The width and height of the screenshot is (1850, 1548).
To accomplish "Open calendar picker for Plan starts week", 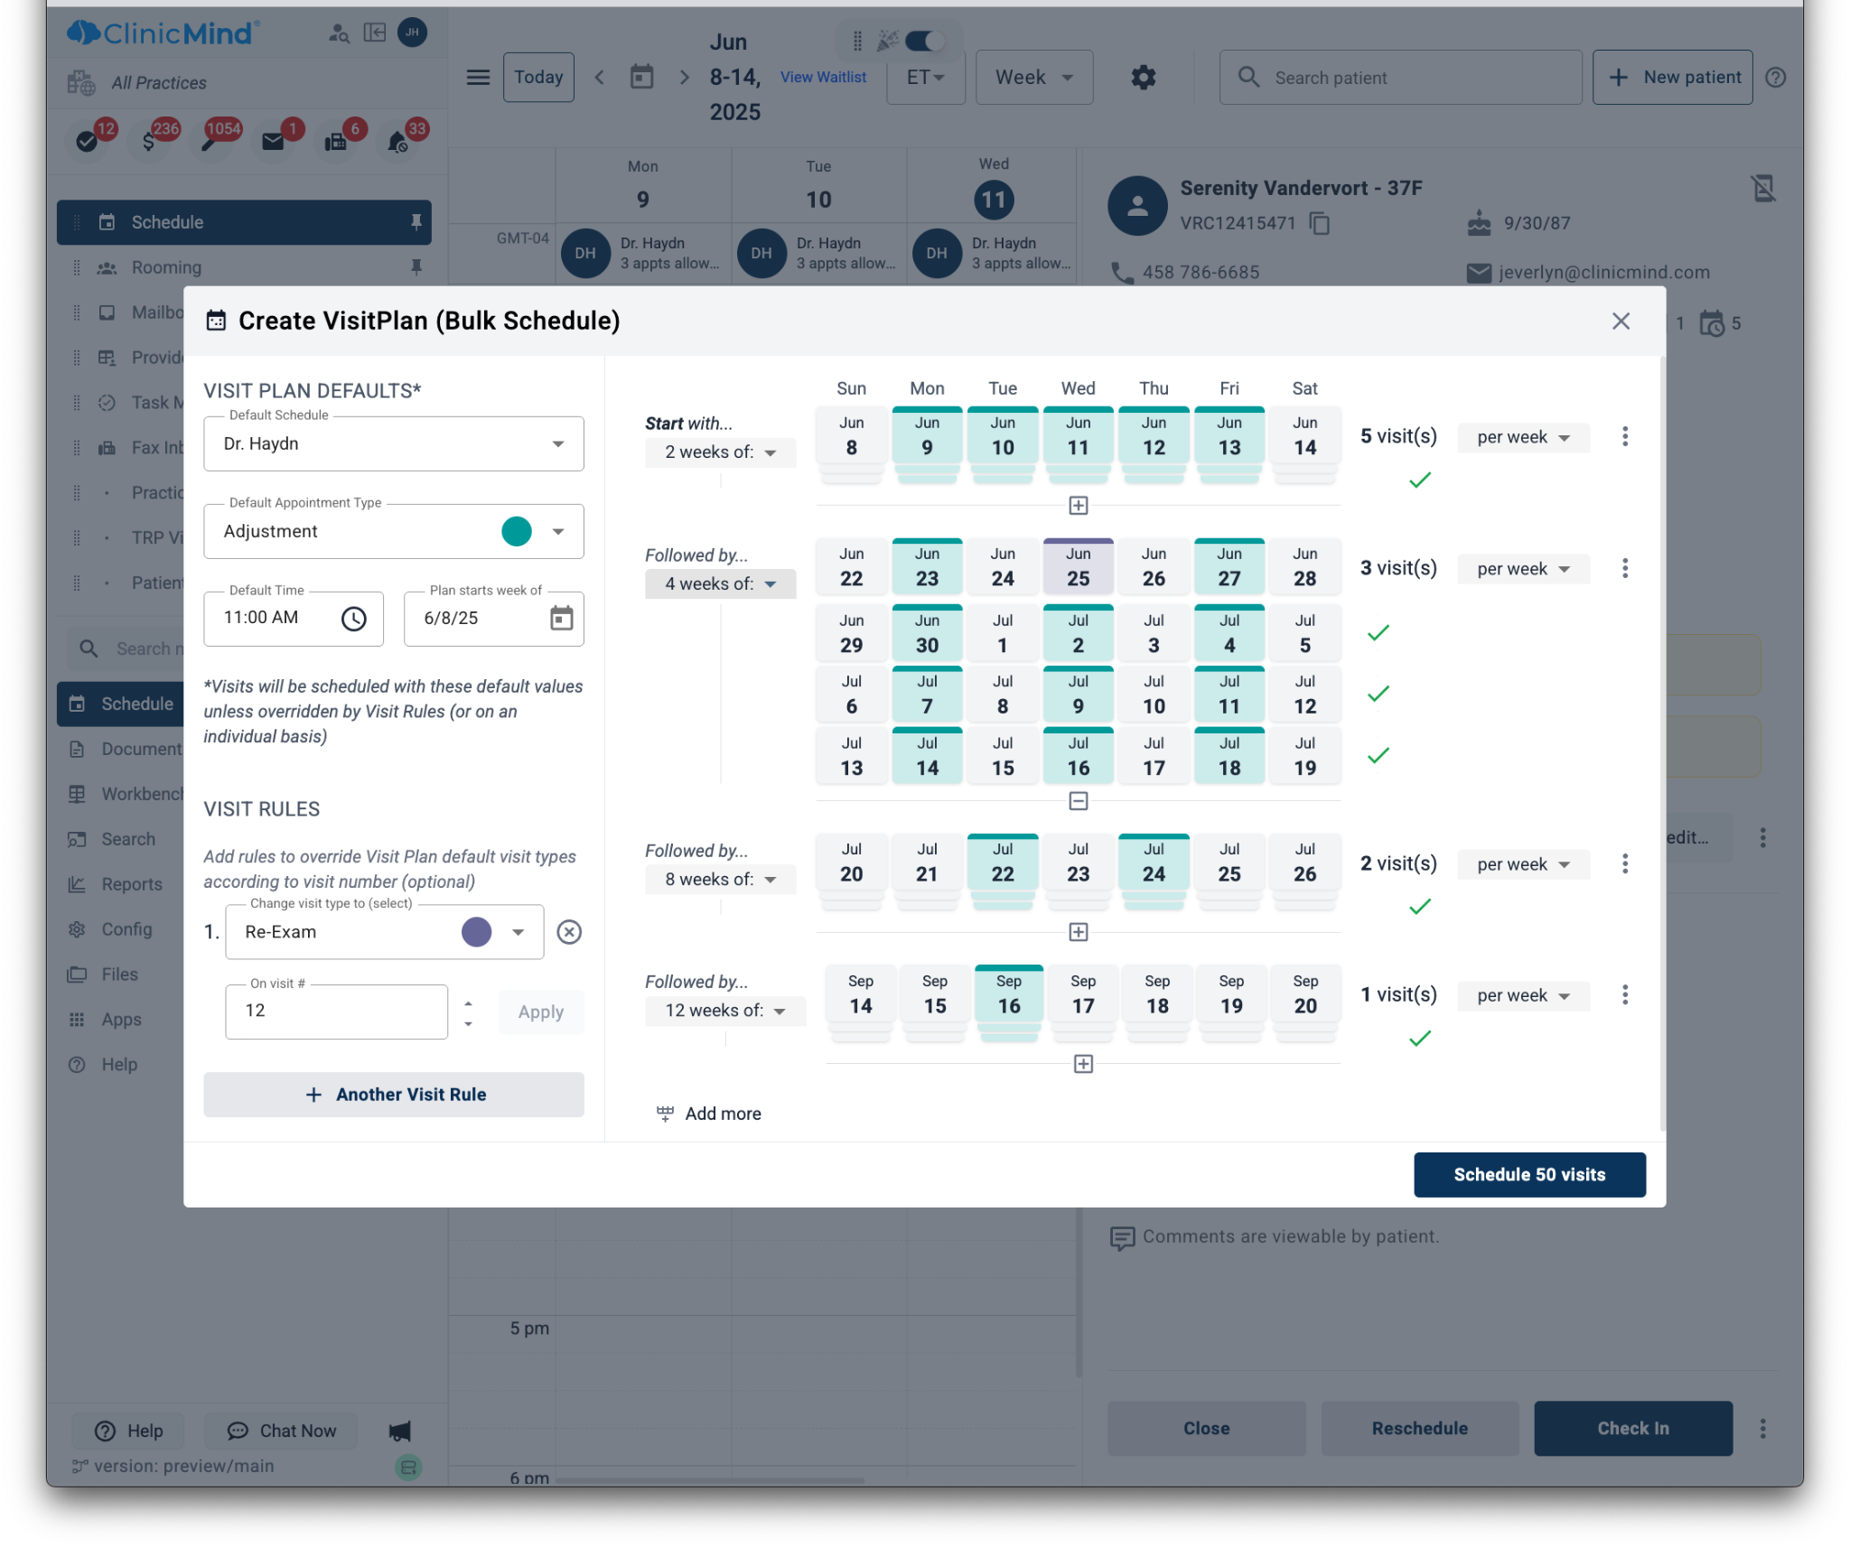I will pyautogui.click(x=561, y=619).
